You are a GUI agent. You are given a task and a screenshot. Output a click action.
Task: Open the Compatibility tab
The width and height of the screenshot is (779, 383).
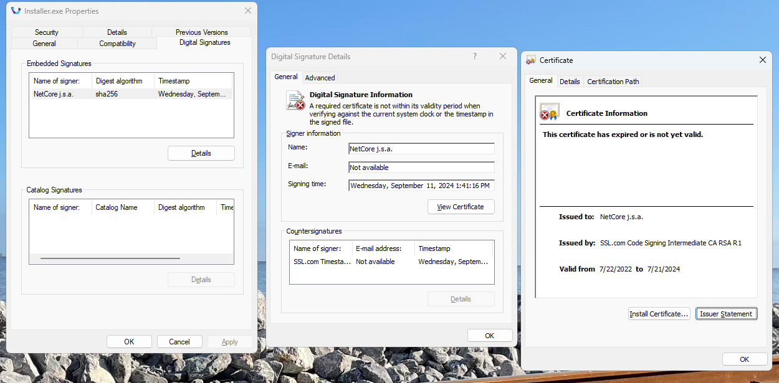[x=118, y=44]
